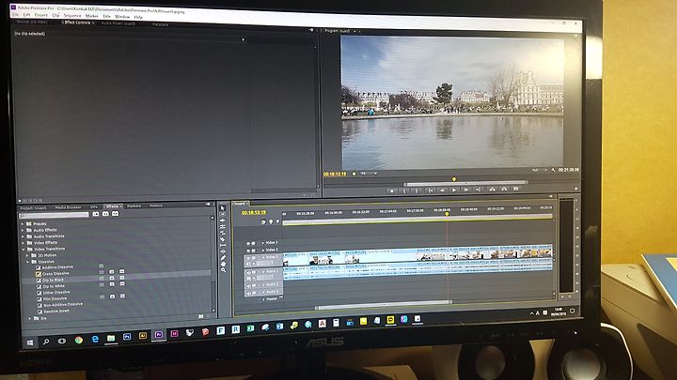
Task: Mute the Audio 3 track
Action: coord(248,293)
